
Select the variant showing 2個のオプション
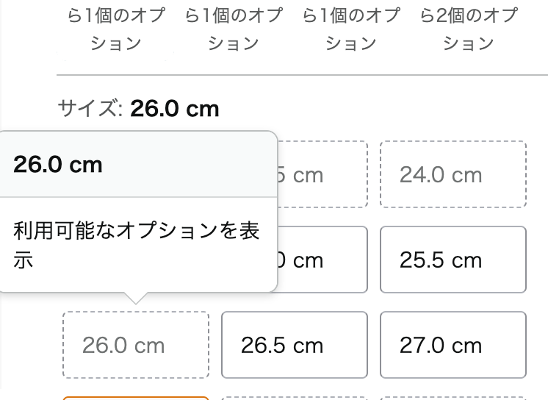(469, 29)
